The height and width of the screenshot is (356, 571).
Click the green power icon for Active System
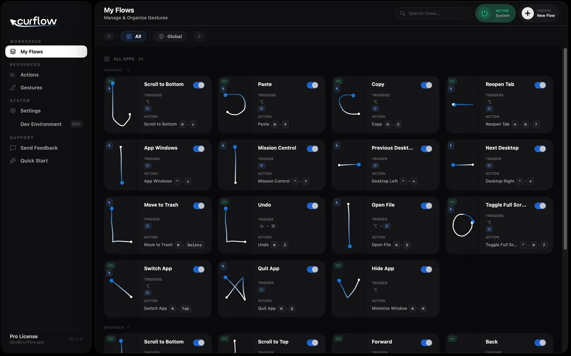point(484,13)
